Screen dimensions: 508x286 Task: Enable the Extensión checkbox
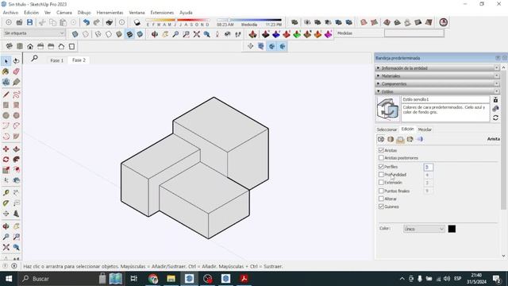tap(381, 183)
